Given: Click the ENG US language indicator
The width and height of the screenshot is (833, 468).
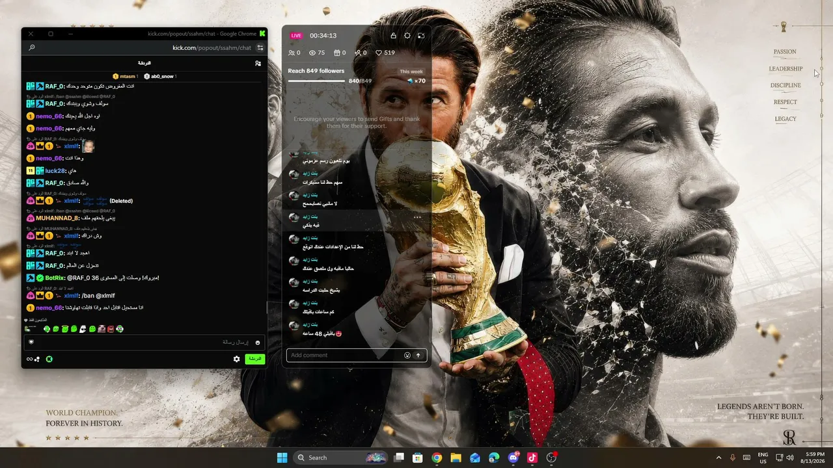Looking at the screenshot, I should 763,458.
